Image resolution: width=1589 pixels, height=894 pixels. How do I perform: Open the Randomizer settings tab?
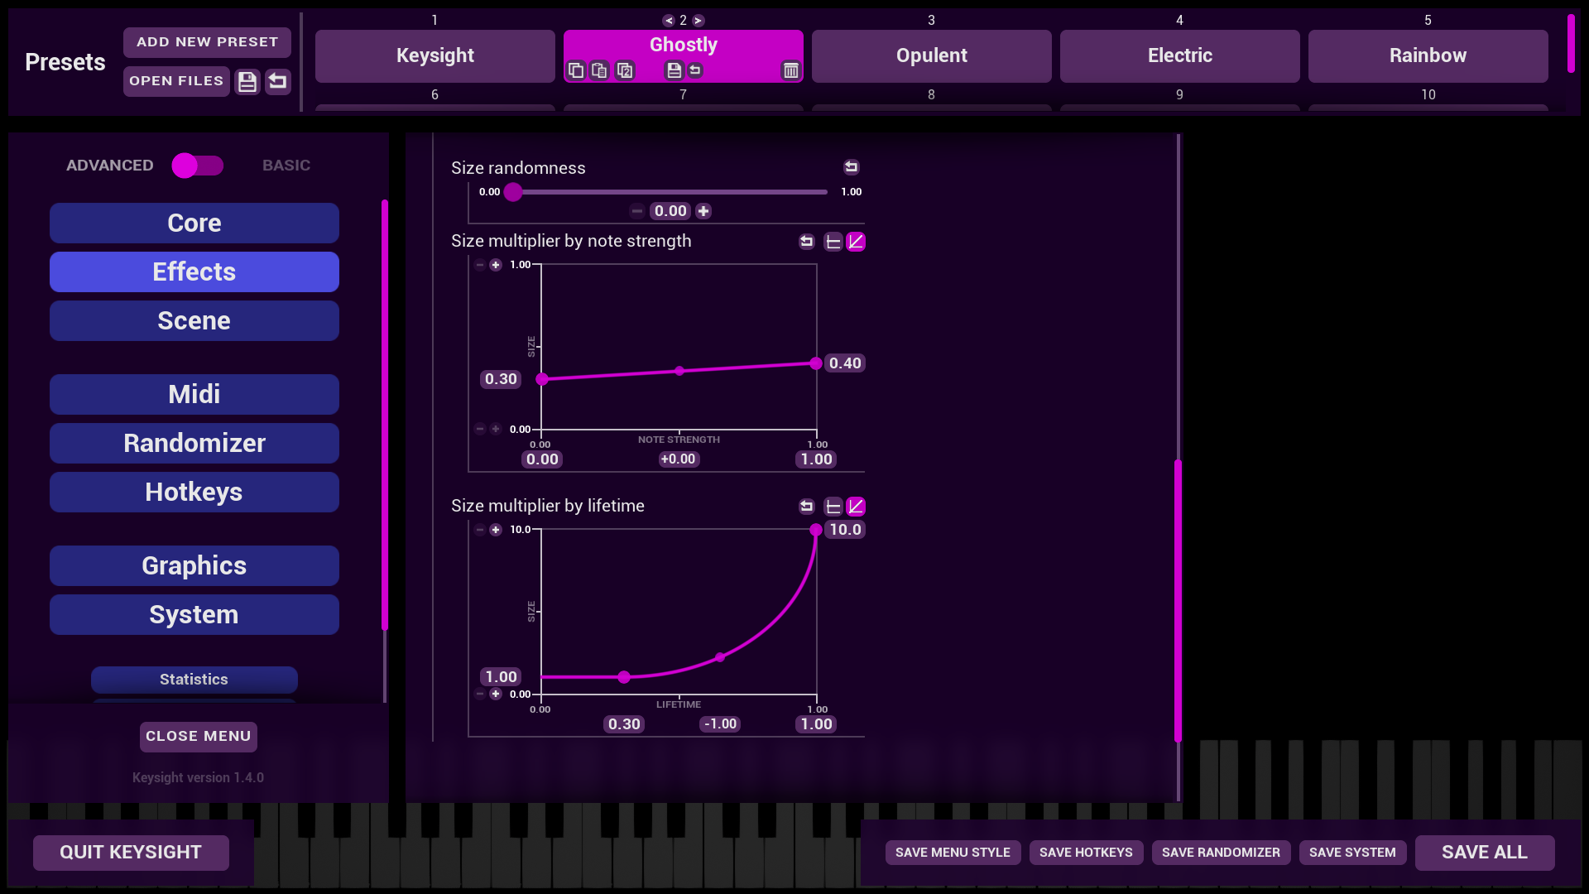coord(194,444)
